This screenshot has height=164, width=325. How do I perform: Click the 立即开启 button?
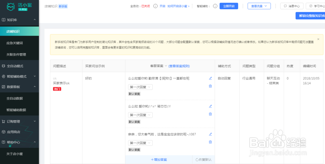[x=229, y=6]
